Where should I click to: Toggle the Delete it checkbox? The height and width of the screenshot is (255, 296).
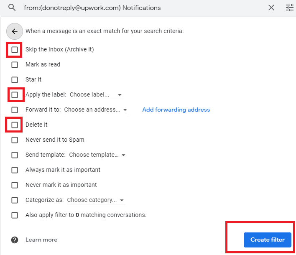pyautogui.click(x=15, y=125)
